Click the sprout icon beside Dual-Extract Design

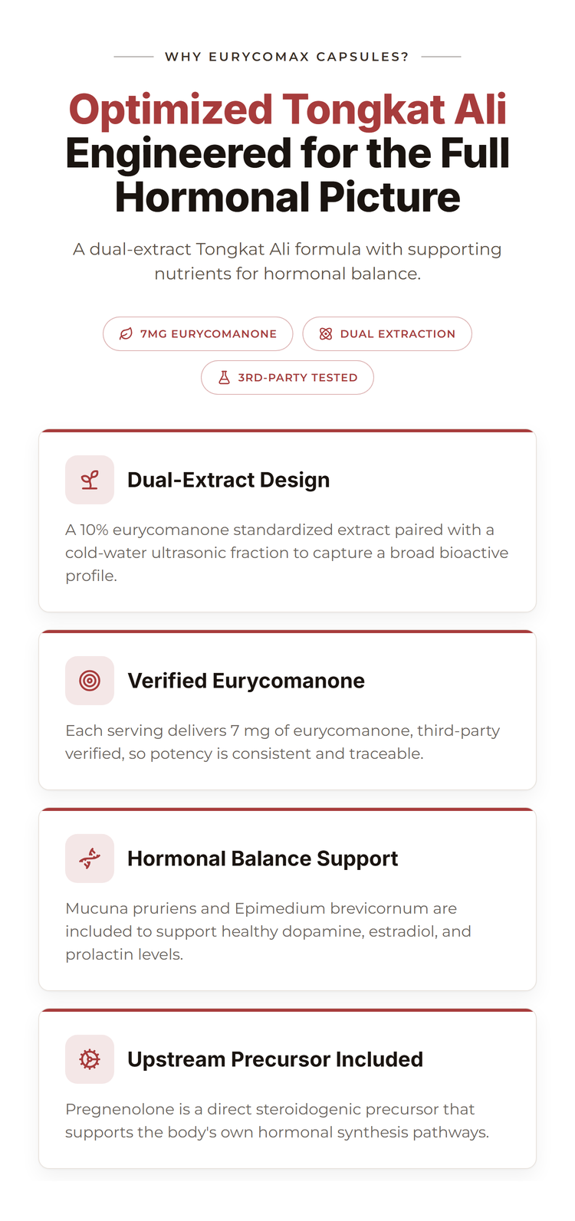90,480
